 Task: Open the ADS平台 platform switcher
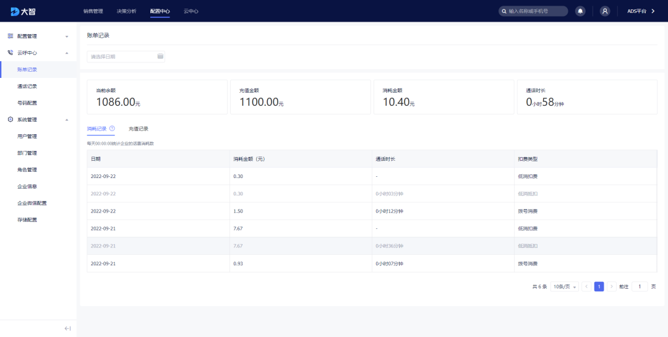point(641,11)
